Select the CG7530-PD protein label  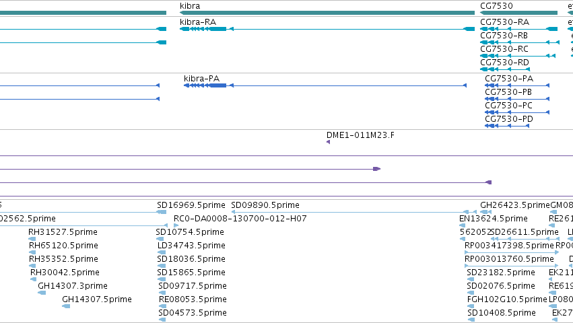509,119
